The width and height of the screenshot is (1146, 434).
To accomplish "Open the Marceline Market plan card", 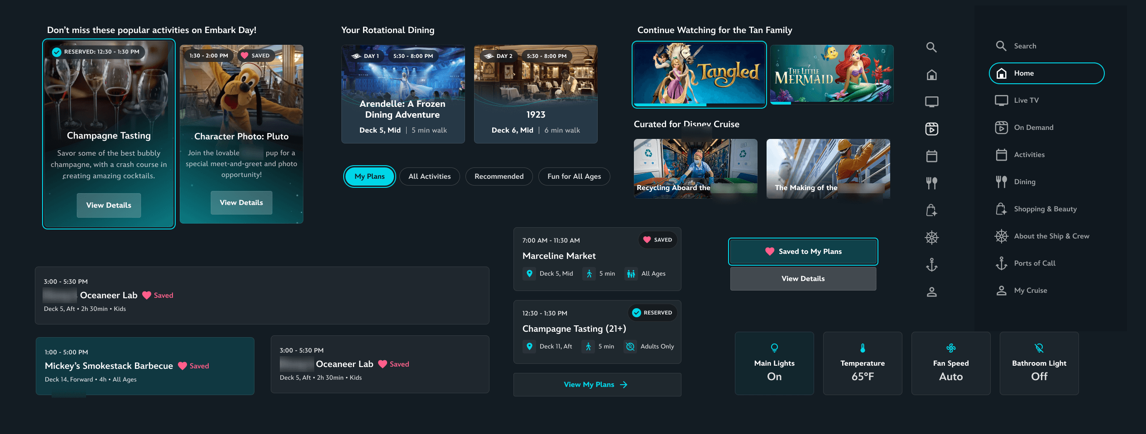I will click(597, 259).
